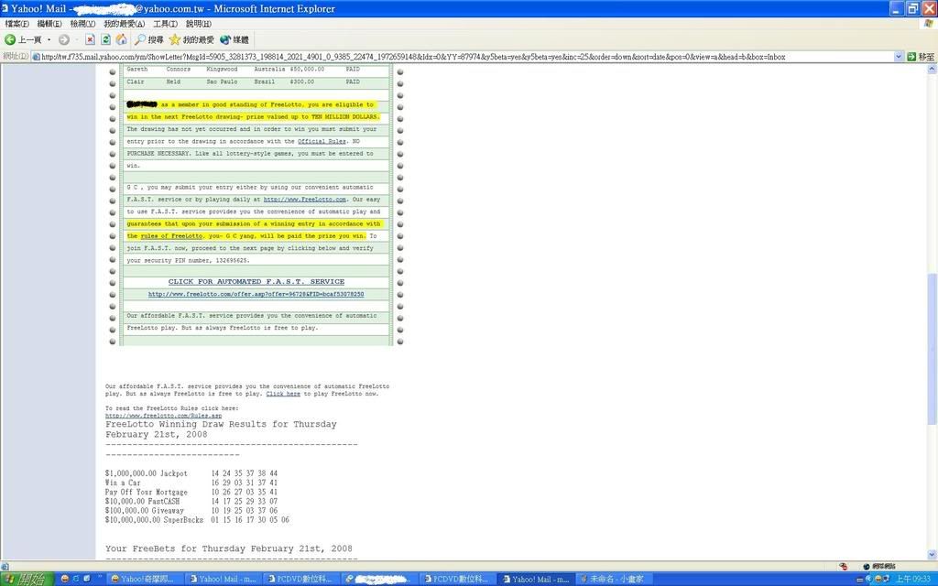The height and width of the screenshot is (586, 938).
Task: Select the '$10,000.00 FastCASH' results row
Action: [191, 502]
